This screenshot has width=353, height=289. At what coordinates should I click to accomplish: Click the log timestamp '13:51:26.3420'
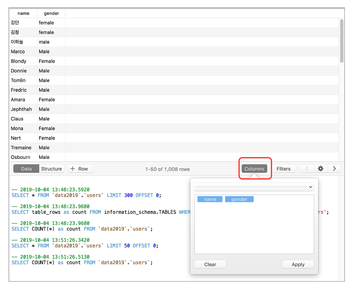tap(71, 240)
